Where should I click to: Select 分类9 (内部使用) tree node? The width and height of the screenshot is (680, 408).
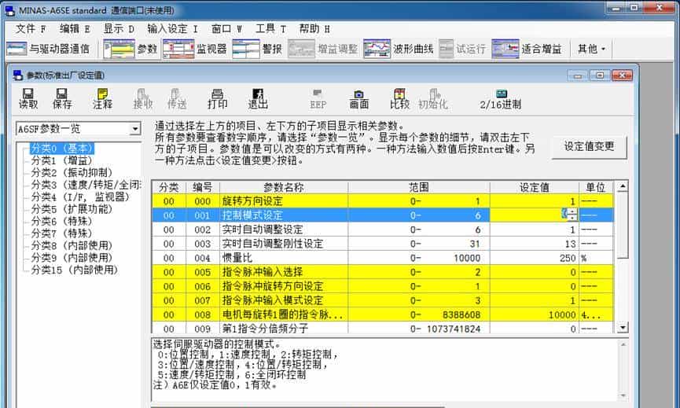tap(72, 258)
